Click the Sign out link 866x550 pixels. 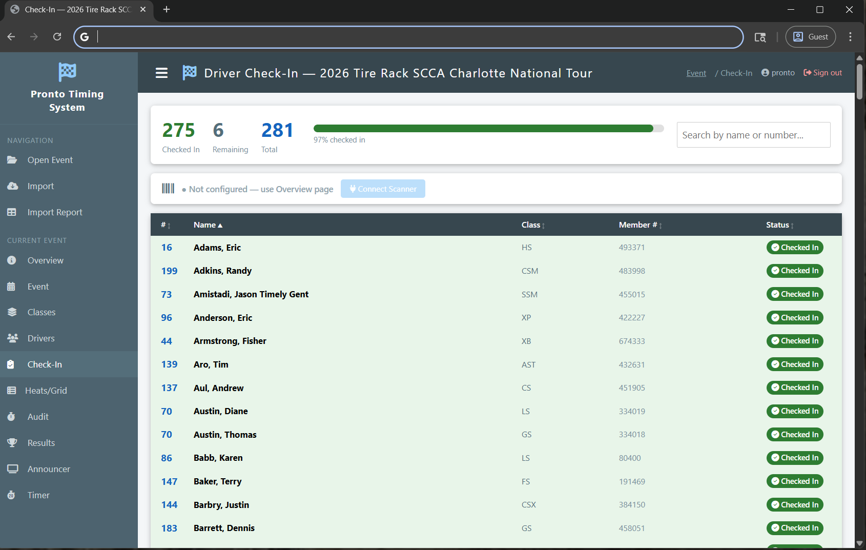pyautogui.click(x=822, y=73)
